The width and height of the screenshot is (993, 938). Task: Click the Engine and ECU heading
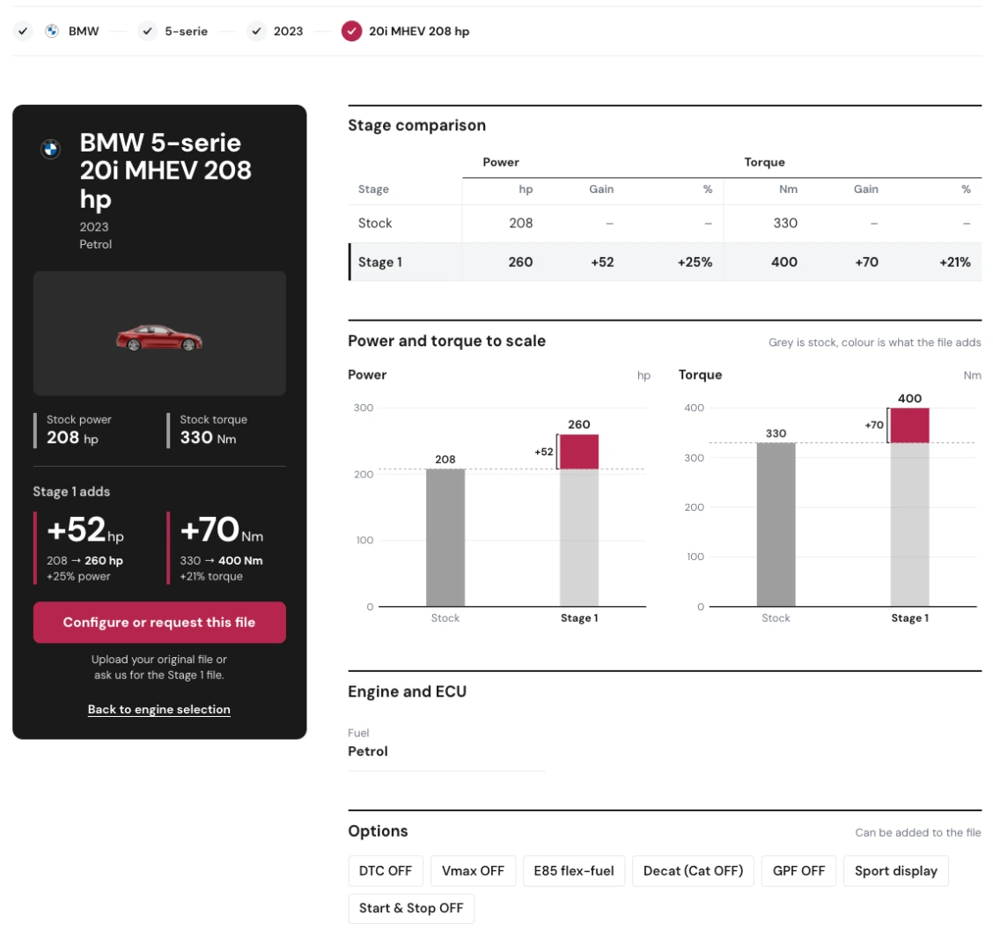[x=408, y=691]
